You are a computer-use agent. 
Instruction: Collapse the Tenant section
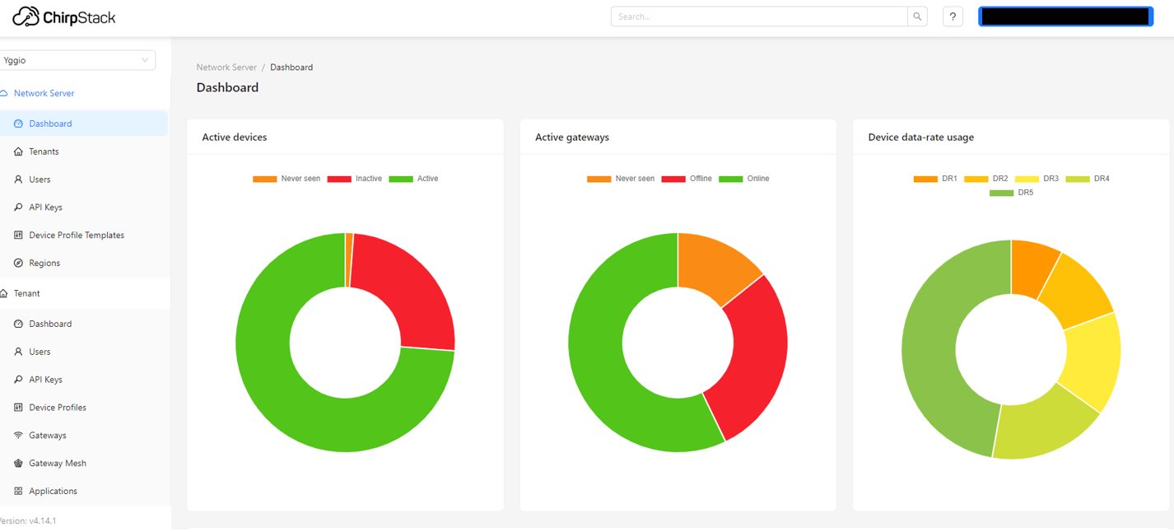click(x=26, y=293)
